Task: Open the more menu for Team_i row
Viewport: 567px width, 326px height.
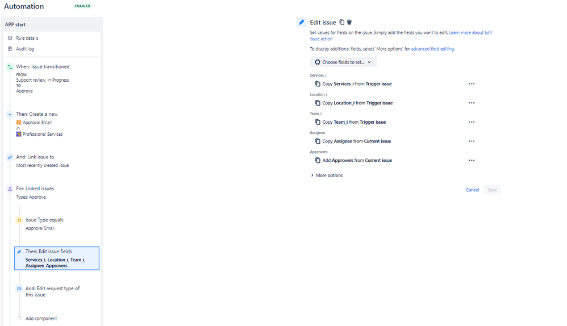Action: click(472, 122)
